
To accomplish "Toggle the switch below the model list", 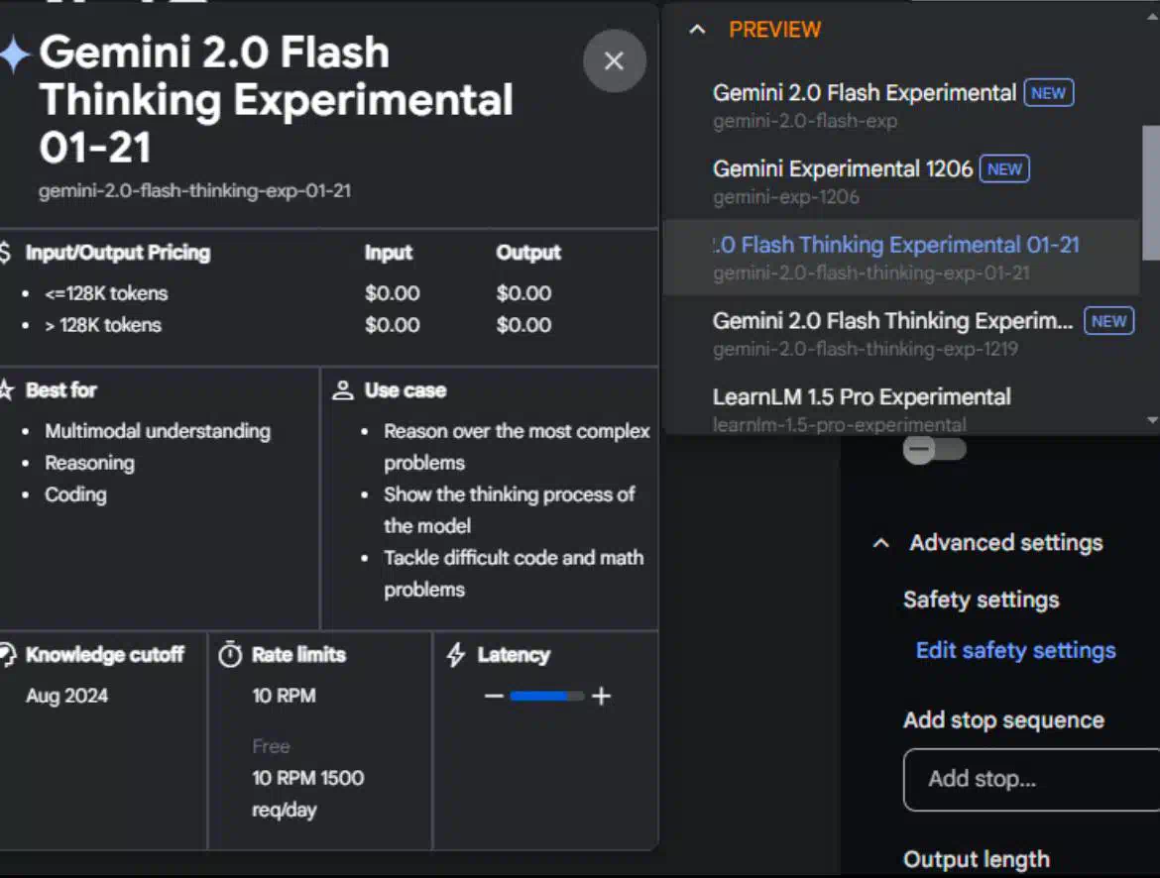I will pos(933,450).
